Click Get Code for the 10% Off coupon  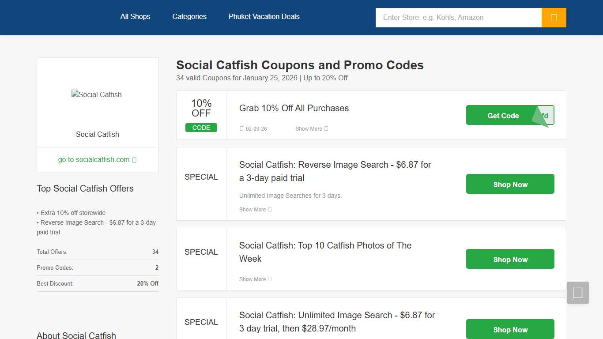(503, 115)
